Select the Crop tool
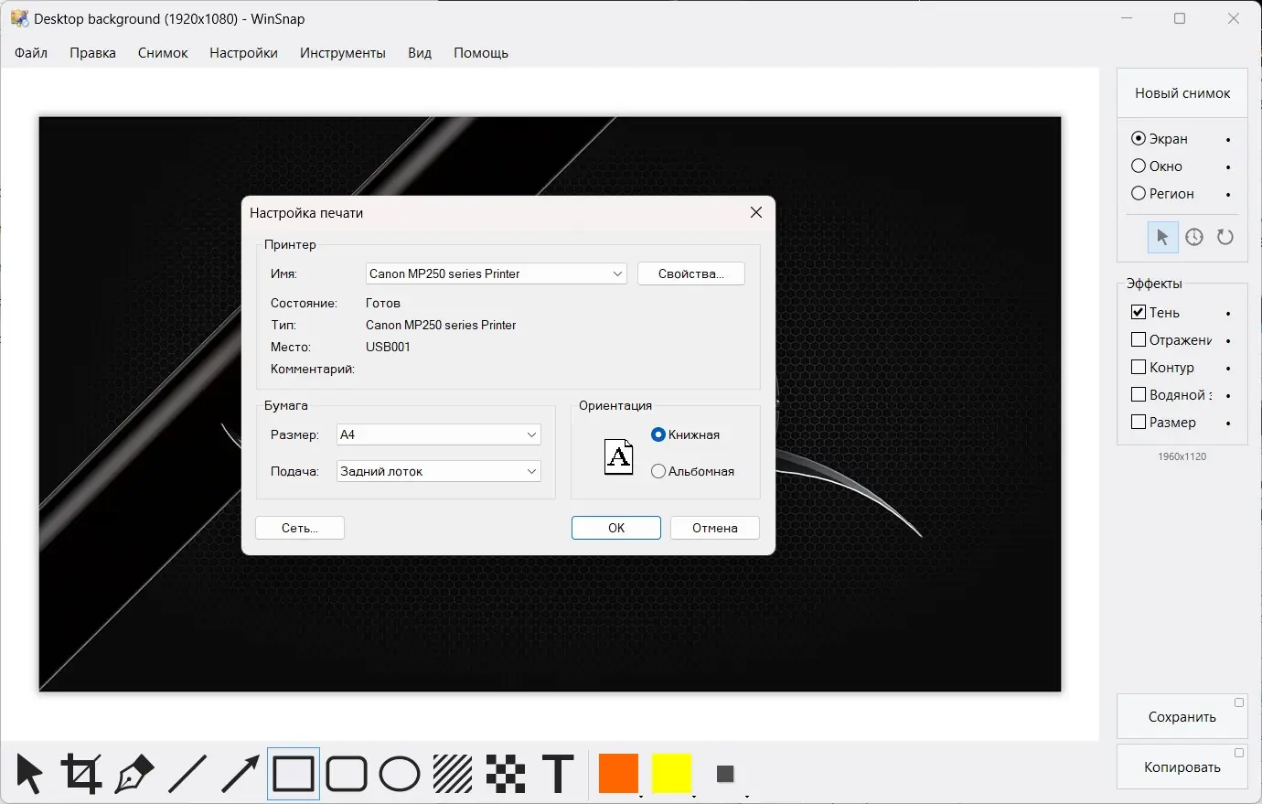The image size is (1262, 804). (x=81, y=774)
